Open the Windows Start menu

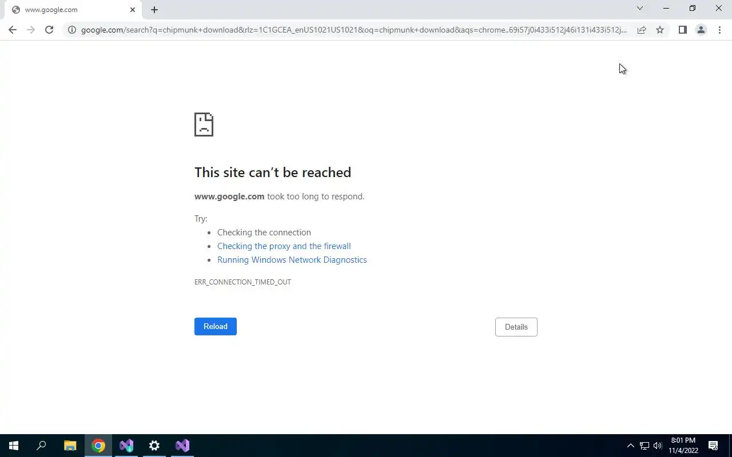click(x=14, y=446)
